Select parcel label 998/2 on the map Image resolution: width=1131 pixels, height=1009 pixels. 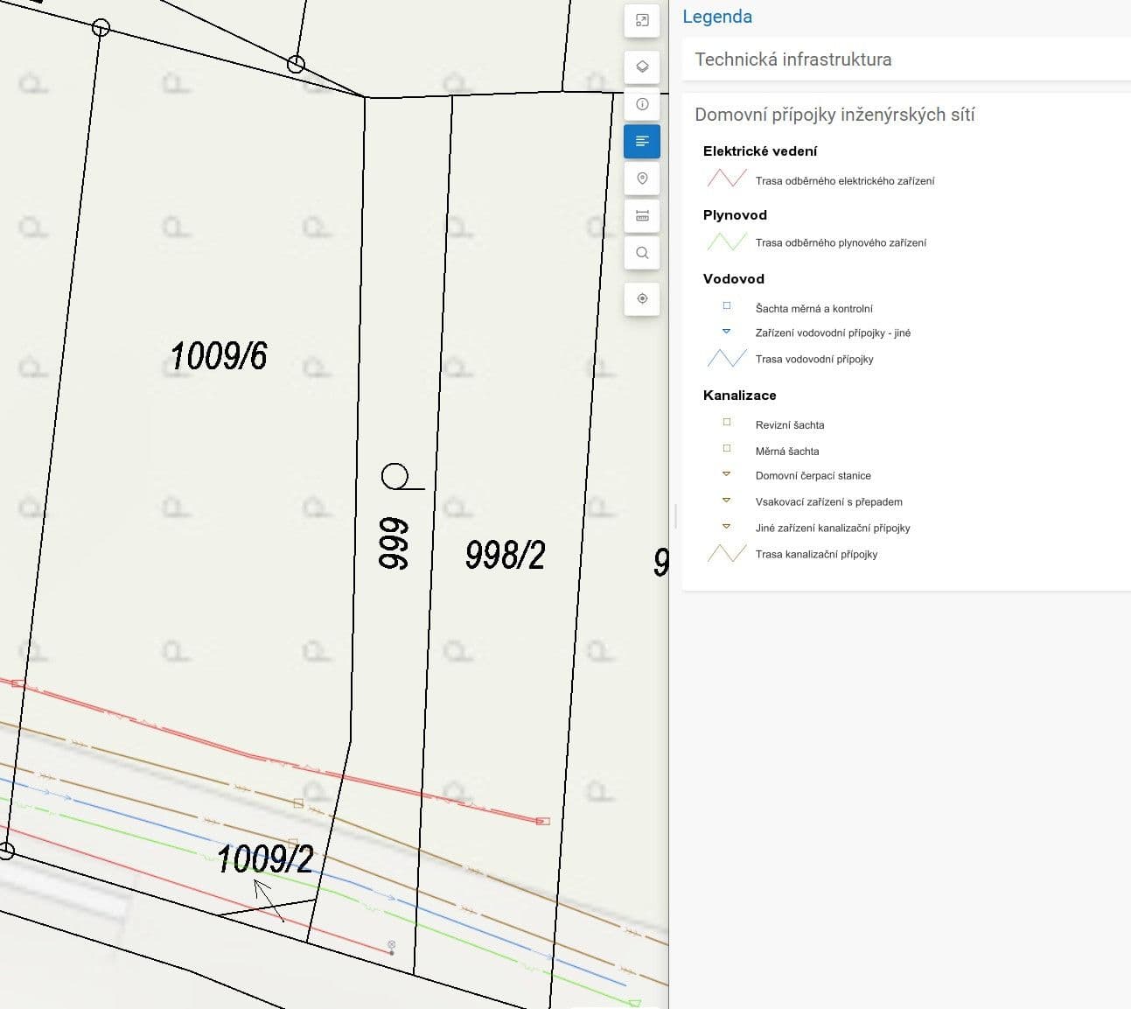coord(506,555)
